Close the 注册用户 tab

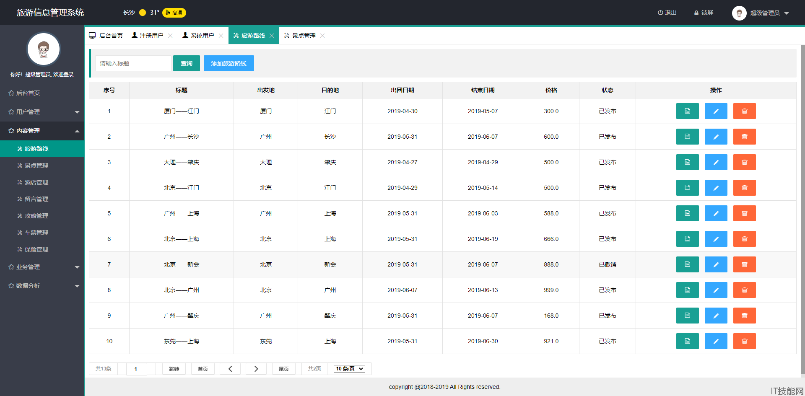[170, 36]
